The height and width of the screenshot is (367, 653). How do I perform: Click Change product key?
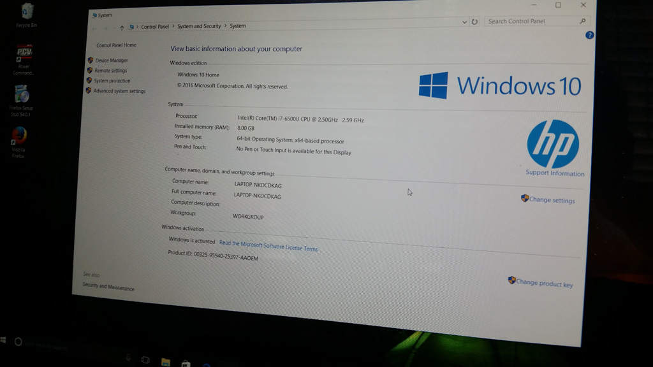[545, 283]
